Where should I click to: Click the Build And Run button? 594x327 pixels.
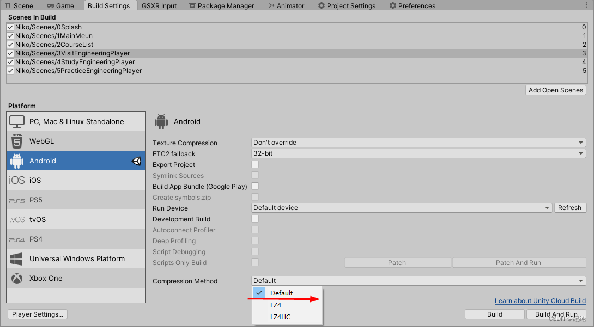[x=556, y=314]
